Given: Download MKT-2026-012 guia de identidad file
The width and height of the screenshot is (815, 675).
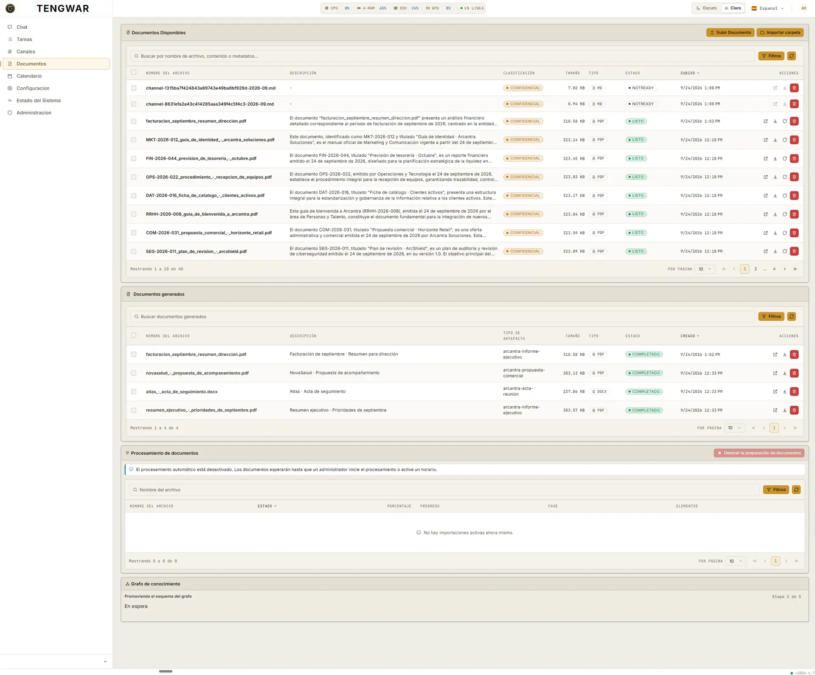Looking at the screenshot, I should tap(775, 140).
